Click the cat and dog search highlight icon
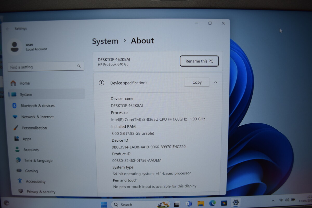The height and width of the screenshot is (208, 312). 163,204
